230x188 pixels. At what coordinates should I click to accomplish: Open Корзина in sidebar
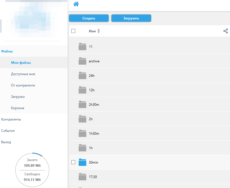point(18,108)
